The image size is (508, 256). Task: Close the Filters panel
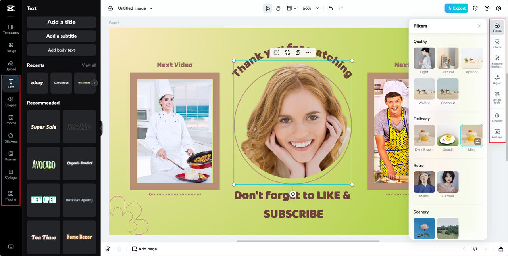coord(479,26)
